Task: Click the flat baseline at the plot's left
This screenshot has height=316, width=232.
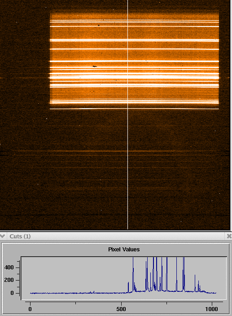Action: tap(77, 293)
